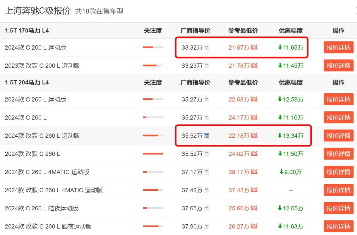Show the price trend chart beside 22.18万

(x=254, y=135)
